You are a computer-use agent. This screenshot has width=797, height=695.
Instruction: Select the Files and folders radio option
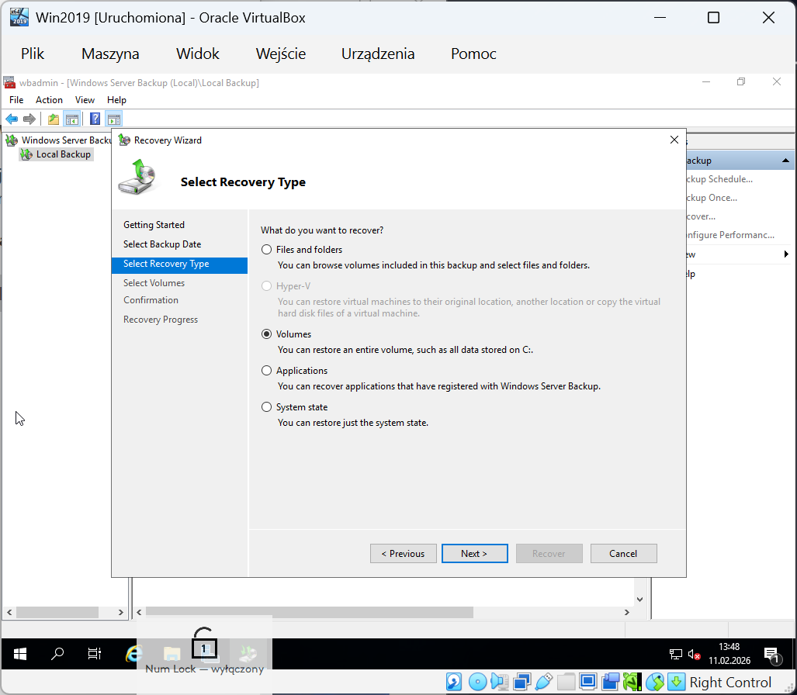(x=267, y=250)
